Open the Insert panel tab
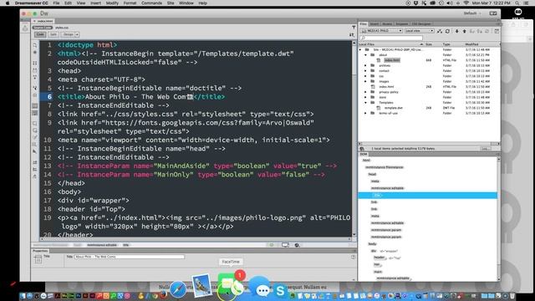The image size is (535, 301). [x=374, y=24]
